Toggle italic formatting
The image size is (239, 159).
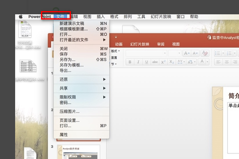138,62
